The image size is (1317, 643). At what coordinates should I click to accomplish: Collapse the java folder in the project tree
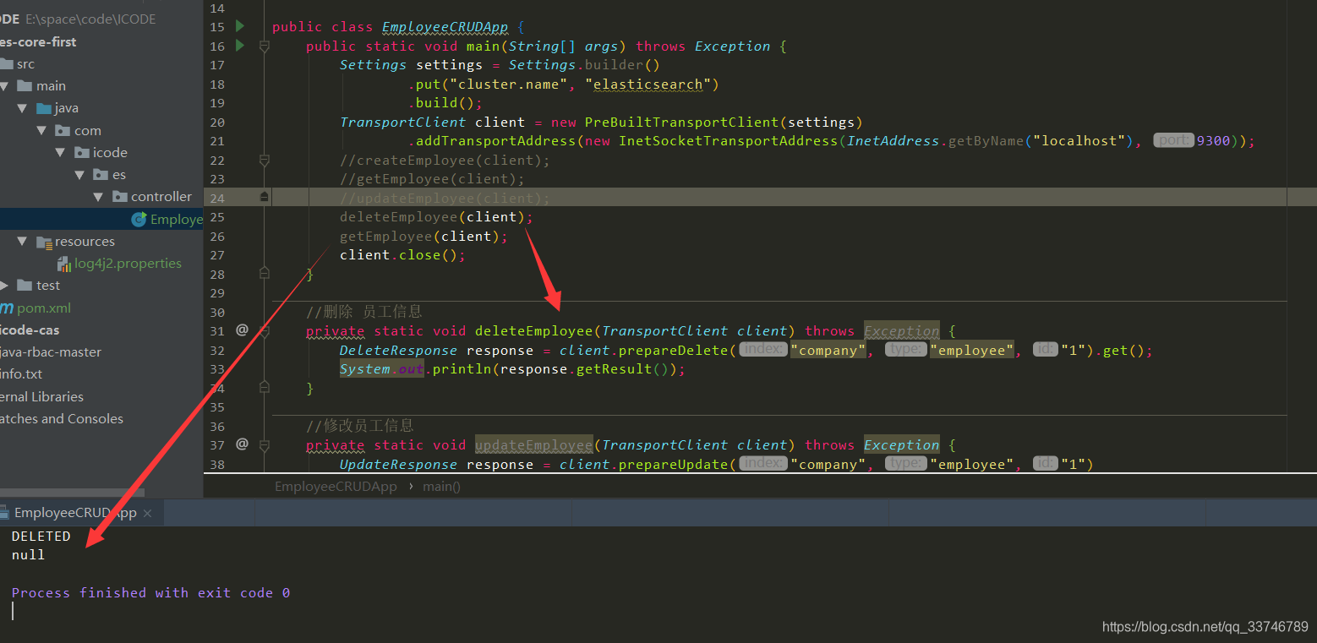click(x=23, y=108)
